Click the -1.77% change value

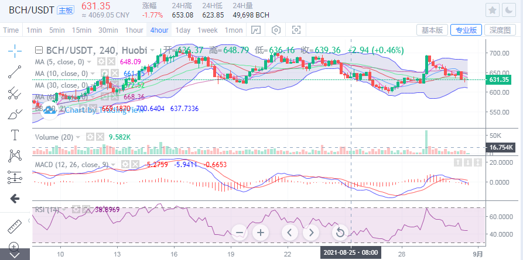152,15
